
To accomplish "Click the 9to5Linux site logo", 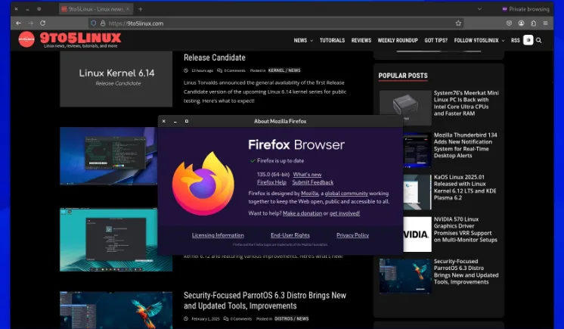I will (x=70, y=39).
